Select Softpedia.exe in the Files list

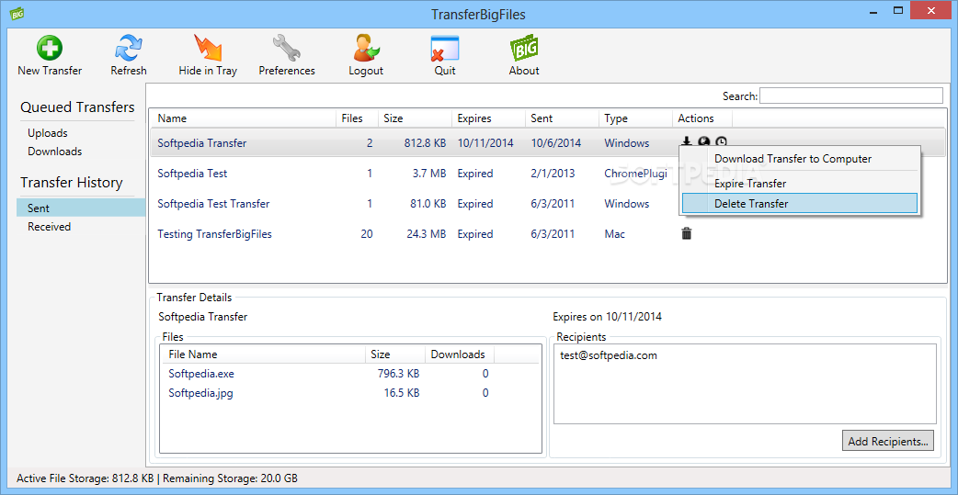tap(201, 374)
